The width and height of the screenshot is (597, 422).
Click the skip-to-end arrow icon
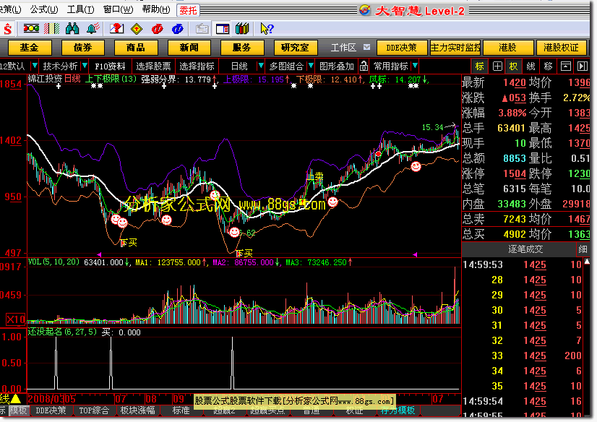pyautogui.click(x=583, y=66)
